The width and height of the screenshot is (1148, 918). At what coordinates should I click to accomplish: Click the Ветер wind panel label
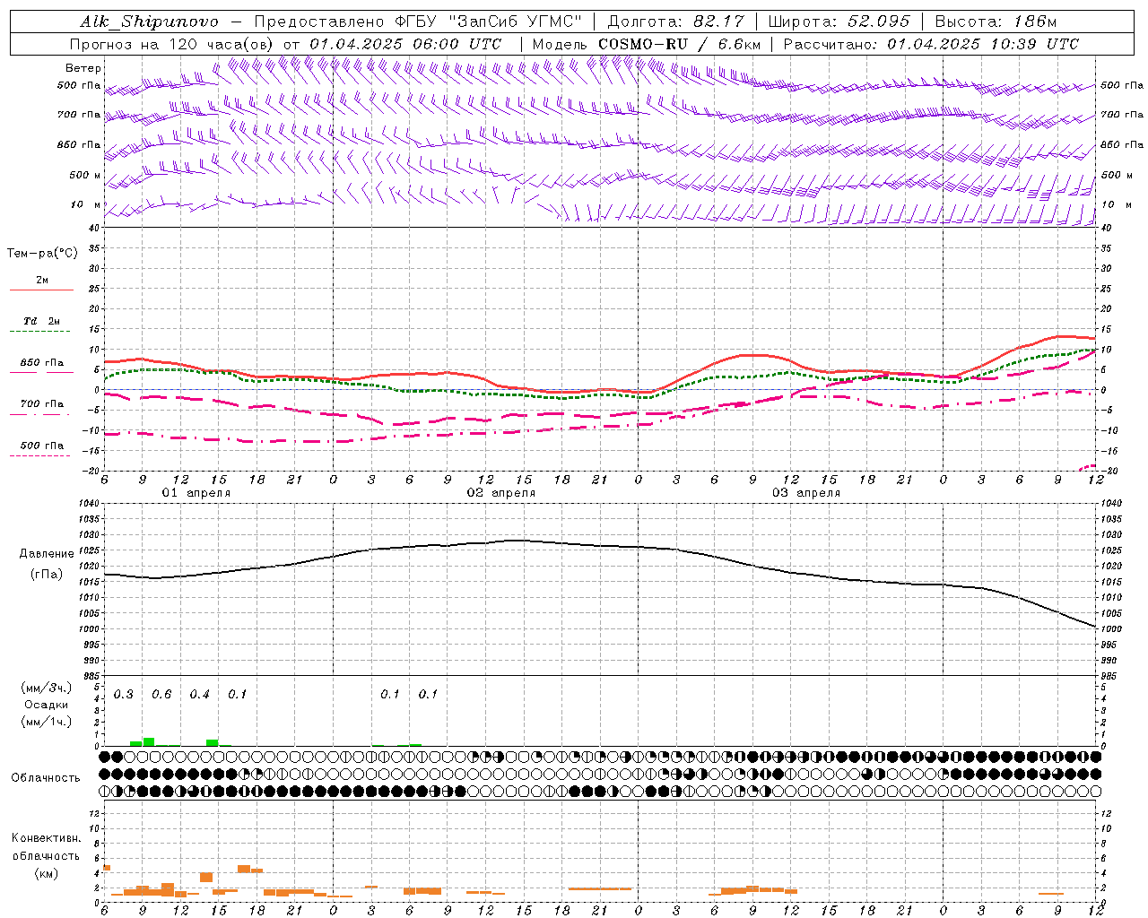(83, 68)
